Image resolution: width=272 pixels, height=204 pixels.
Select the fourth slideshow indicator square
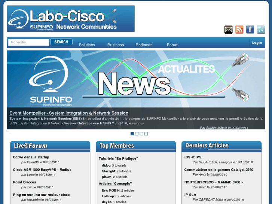pyautogui.click(x=146, y=134)
